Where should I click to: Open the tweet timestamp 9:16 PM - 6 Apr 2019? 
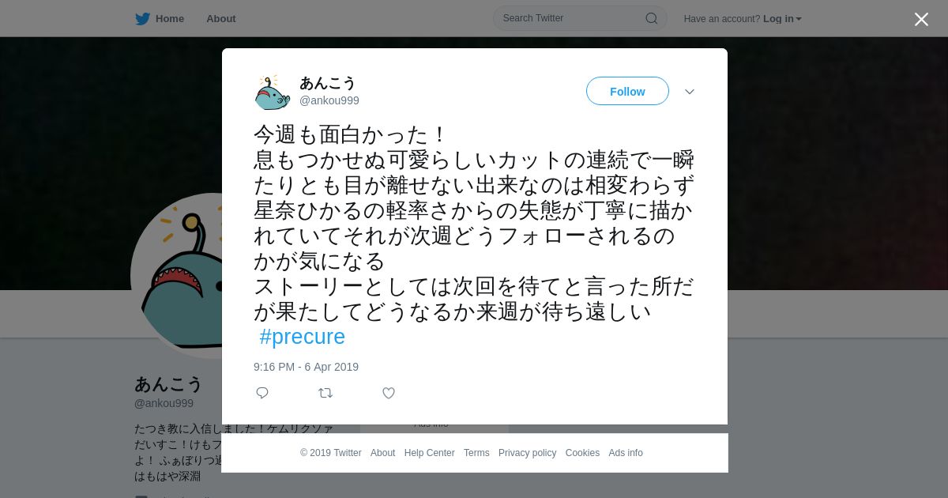pos(306,367)
